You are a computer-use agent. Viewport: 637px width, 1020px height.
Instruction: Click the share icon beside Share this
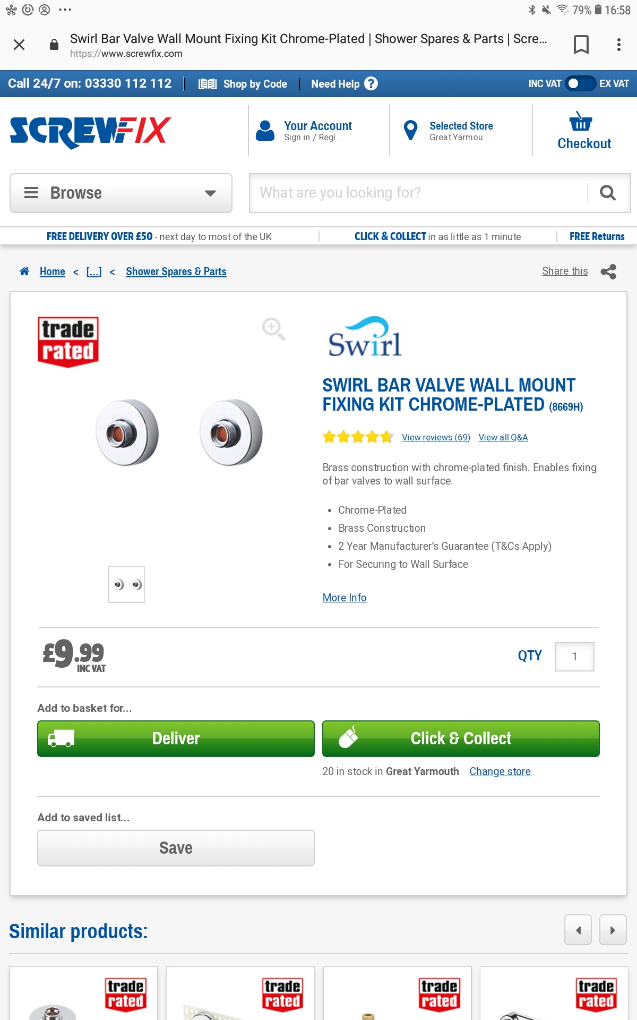[x=608, y=271]
